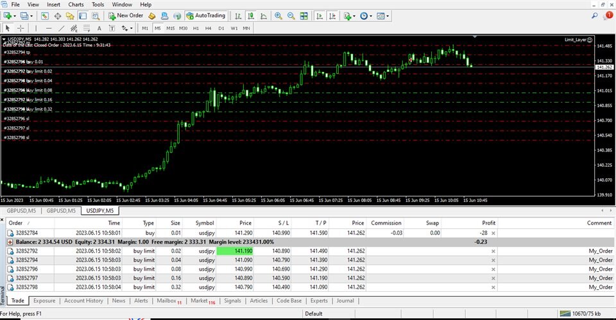Switch chart to Line Chart style
The image size is (616, 320).
264,16
